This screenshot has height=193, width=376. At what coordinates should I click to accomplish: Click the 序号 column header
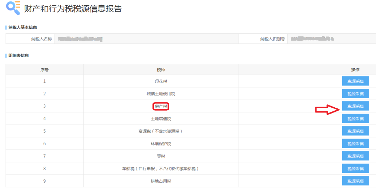pos(44,69)
